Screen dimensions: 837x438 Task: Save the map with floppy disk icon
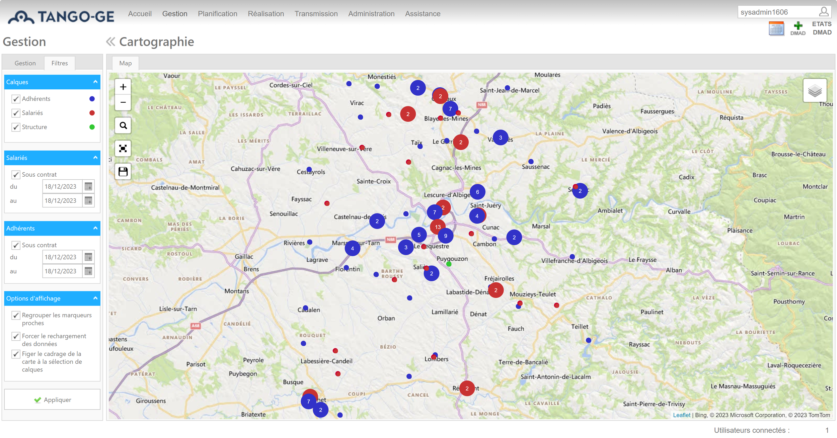point(123,172)
